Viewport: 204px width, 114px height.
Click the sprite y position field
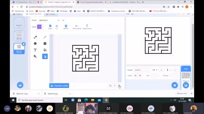pos(175,70)
